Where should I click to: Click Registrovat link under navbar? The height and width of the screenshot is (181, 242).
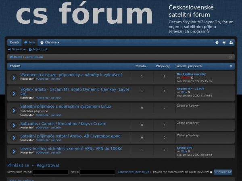coord(38,49)
